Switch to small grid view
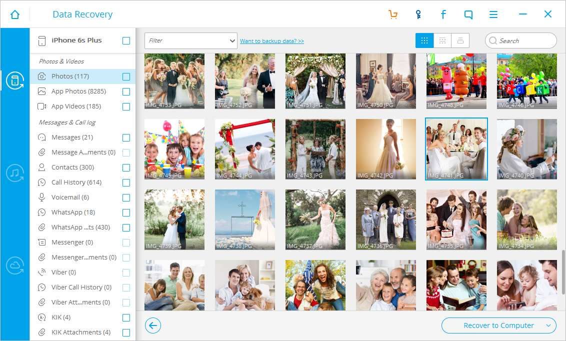The height and width of the screenshot is (341, 566). (x=442, y=40)
